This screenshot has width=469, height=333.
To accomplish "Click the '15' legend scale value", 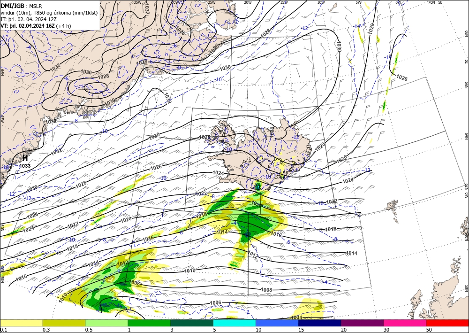I will 301,330.
